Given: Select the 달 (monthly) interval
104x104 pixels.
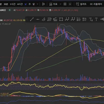Looking at the screenshot, I should point(34,4).
